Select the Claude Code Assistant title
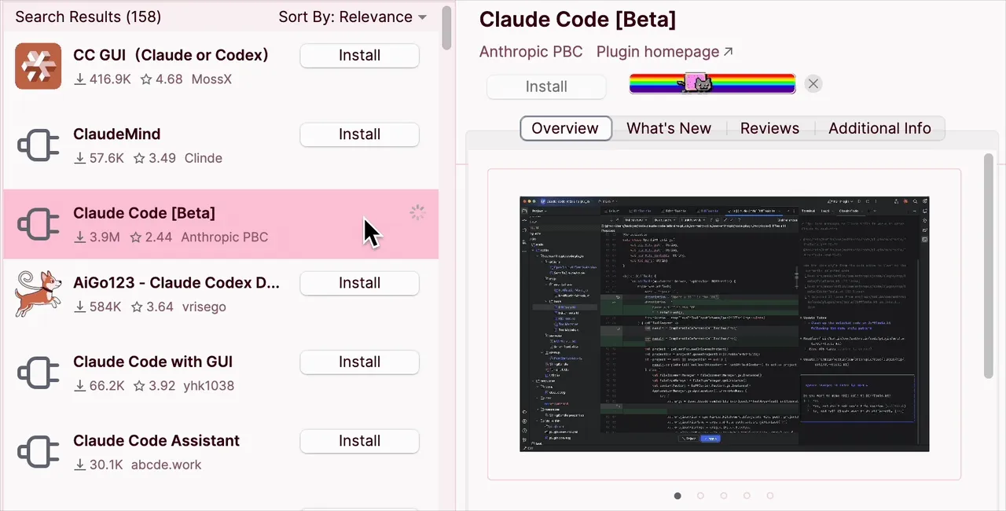The image size is (1006, 511). [156, 441]
